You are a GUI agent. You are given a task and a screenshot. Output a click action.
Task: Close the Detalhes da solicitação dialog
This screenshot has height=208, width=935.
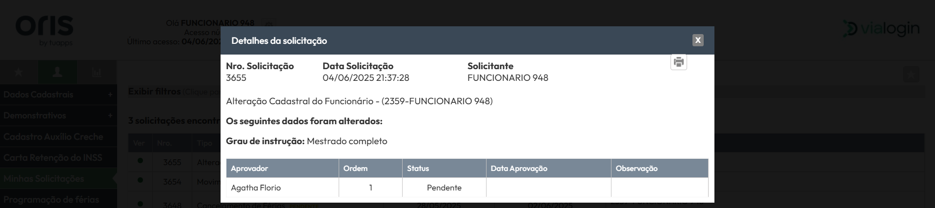point(698,40)
